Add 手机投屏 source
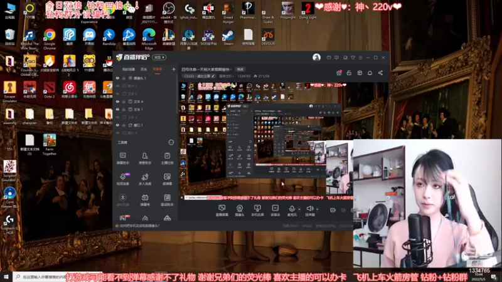 pos(257,211)
